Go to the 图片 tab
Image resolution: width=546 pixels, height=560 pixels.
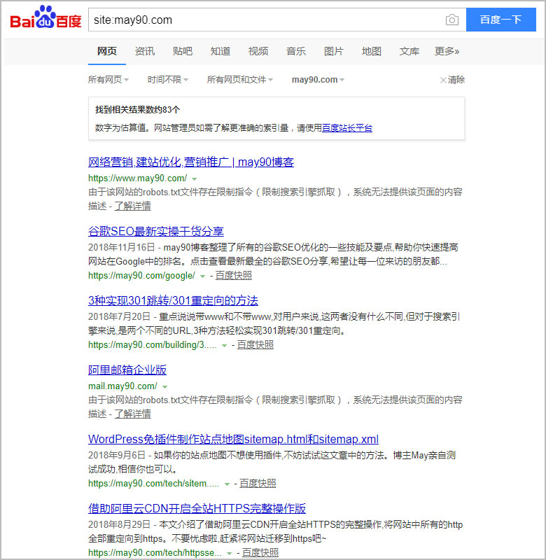click(x=334, y=51)
